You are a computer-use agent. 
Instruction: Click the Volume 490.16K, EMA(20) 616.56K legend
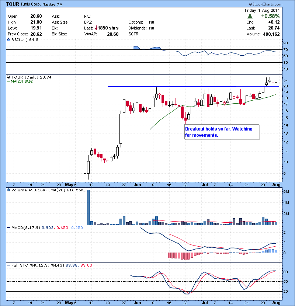(x=48, y=190)
